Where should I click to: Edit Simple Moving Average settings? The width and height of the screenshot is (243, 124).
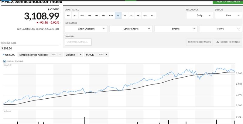(54, 55)
